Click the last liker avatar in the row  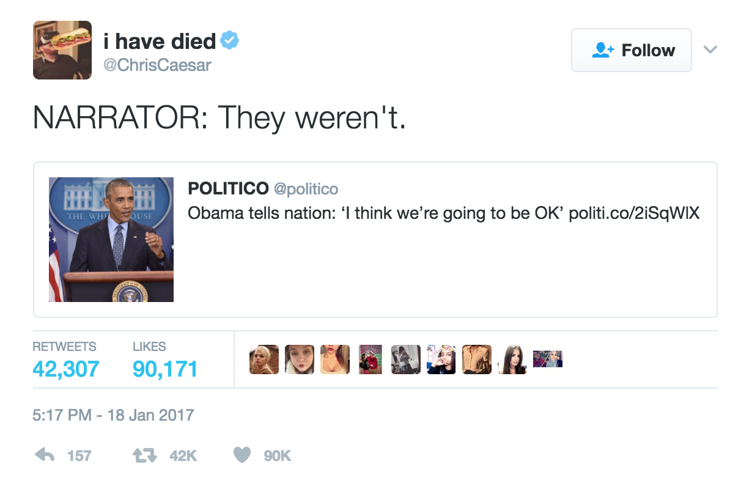click(548, 359)
